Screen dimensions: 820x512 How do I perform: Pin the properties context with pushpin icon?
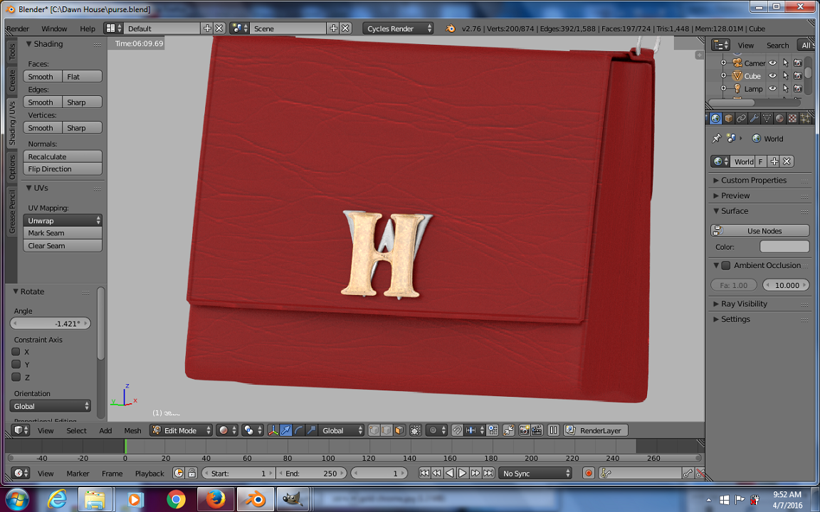point(717,139)
